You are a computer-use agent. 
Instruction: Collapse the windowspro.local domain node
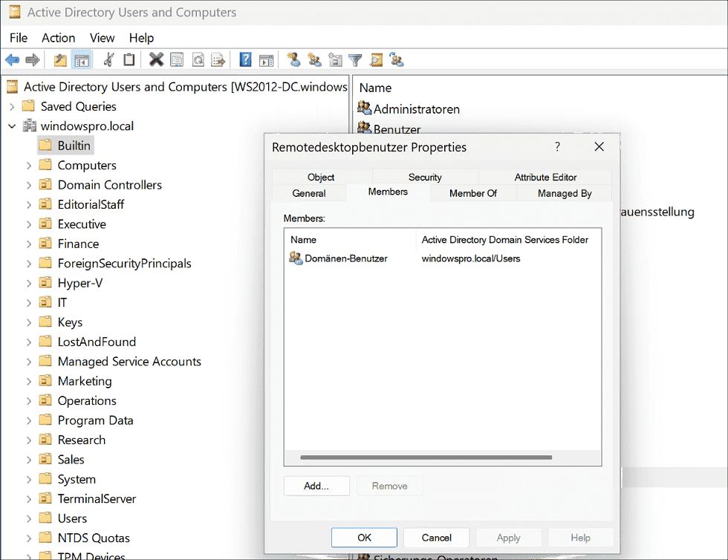coord(12,126)
